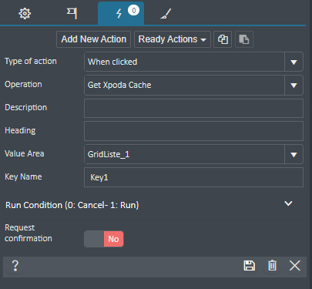
Task: Click into the Description field
Action: click(193, 108)
